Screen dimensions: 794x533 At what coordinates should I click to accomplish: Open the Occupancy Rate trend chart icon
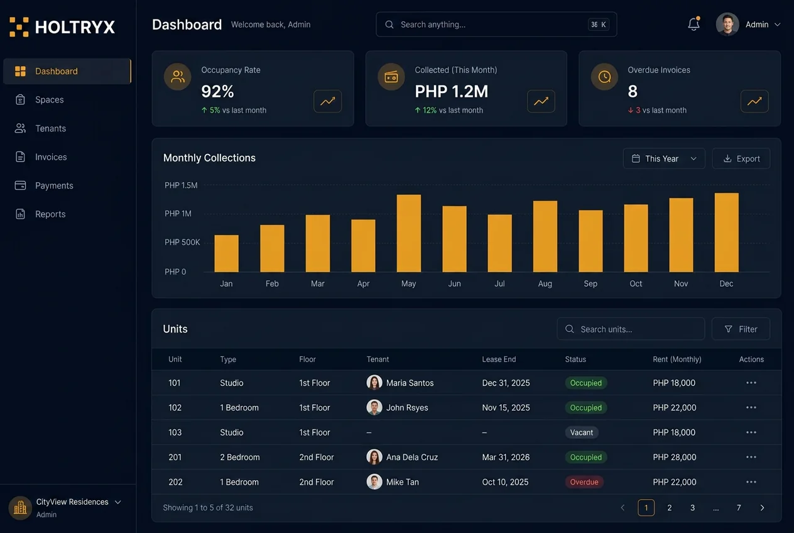click(328, 101)
